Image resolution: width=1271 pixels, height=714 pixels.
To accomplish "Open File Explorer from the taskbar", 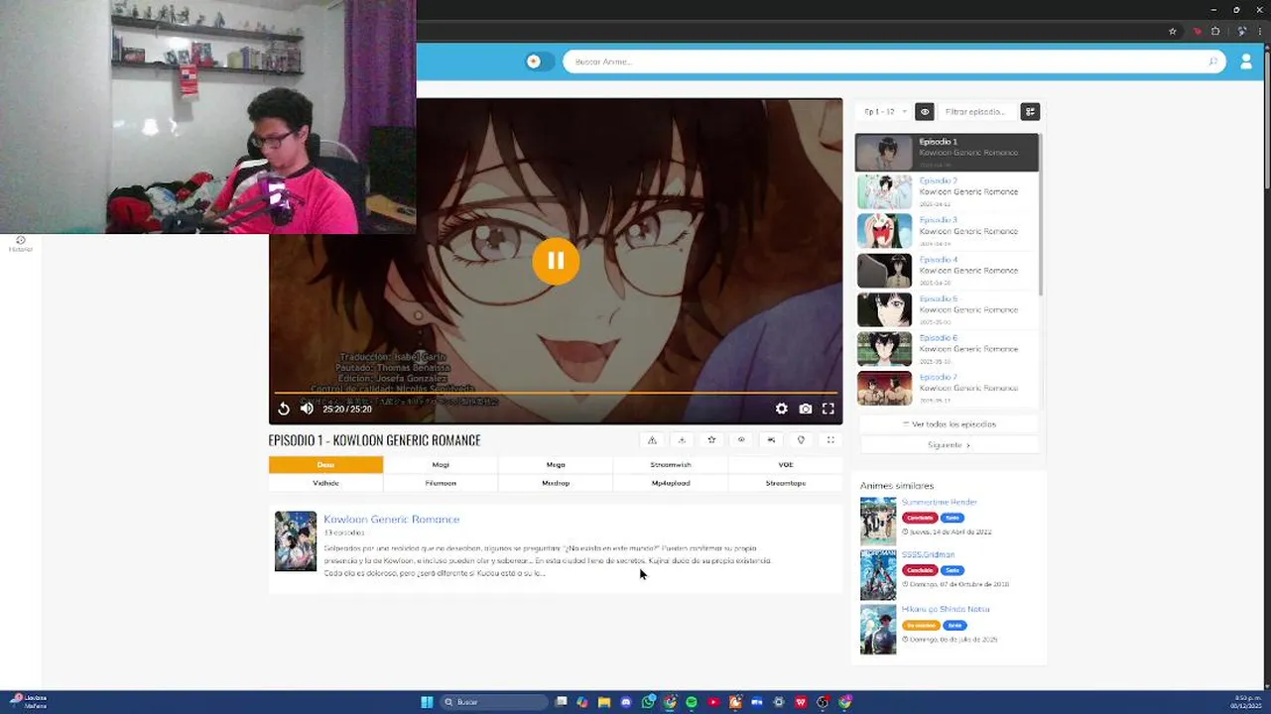I will tap(603, 702).
